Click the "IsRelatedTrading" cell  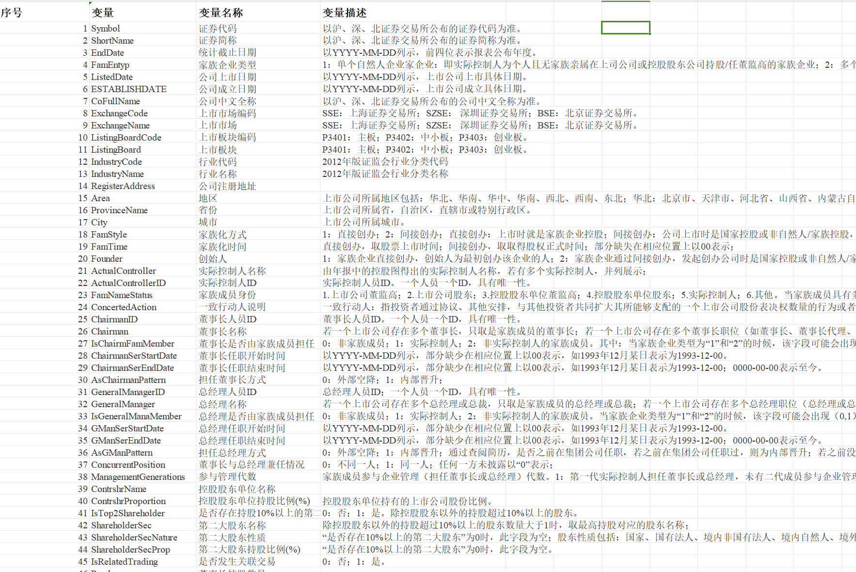(125, 562)
